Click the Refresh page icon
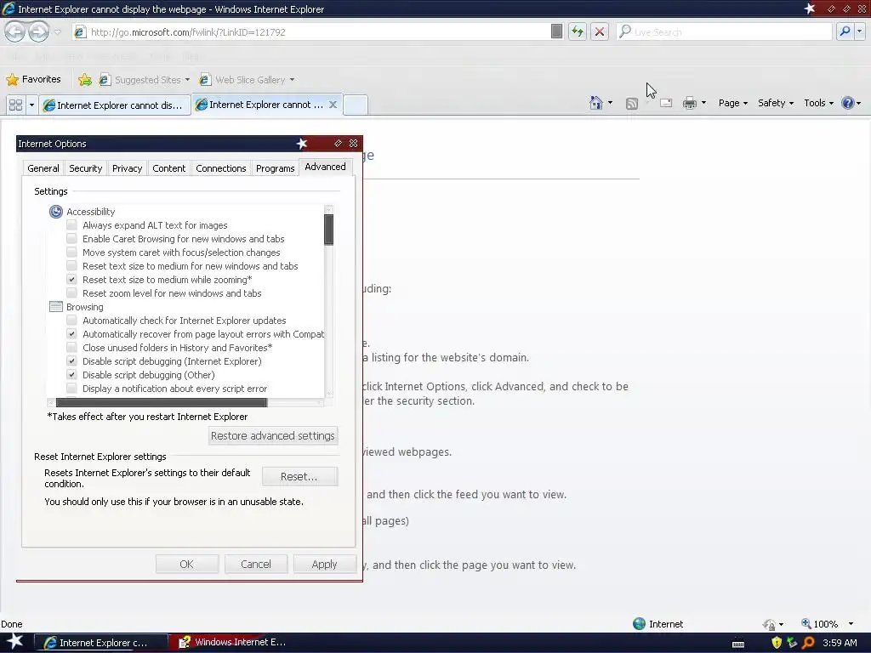This screenshot has width=871, height=653. [x=578, y=31]
